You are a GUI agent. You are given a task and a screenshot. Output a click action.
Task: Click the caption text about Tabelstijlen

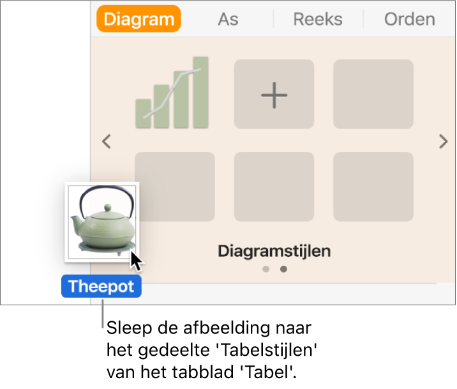coord(211,351)
